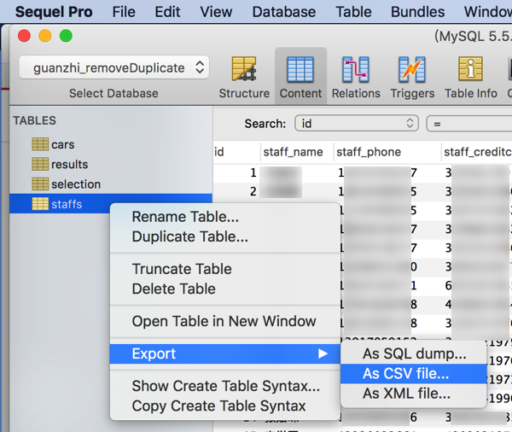This screenshot has width=512, height=432.
Task: Open the Table menu
Action: 353,12
